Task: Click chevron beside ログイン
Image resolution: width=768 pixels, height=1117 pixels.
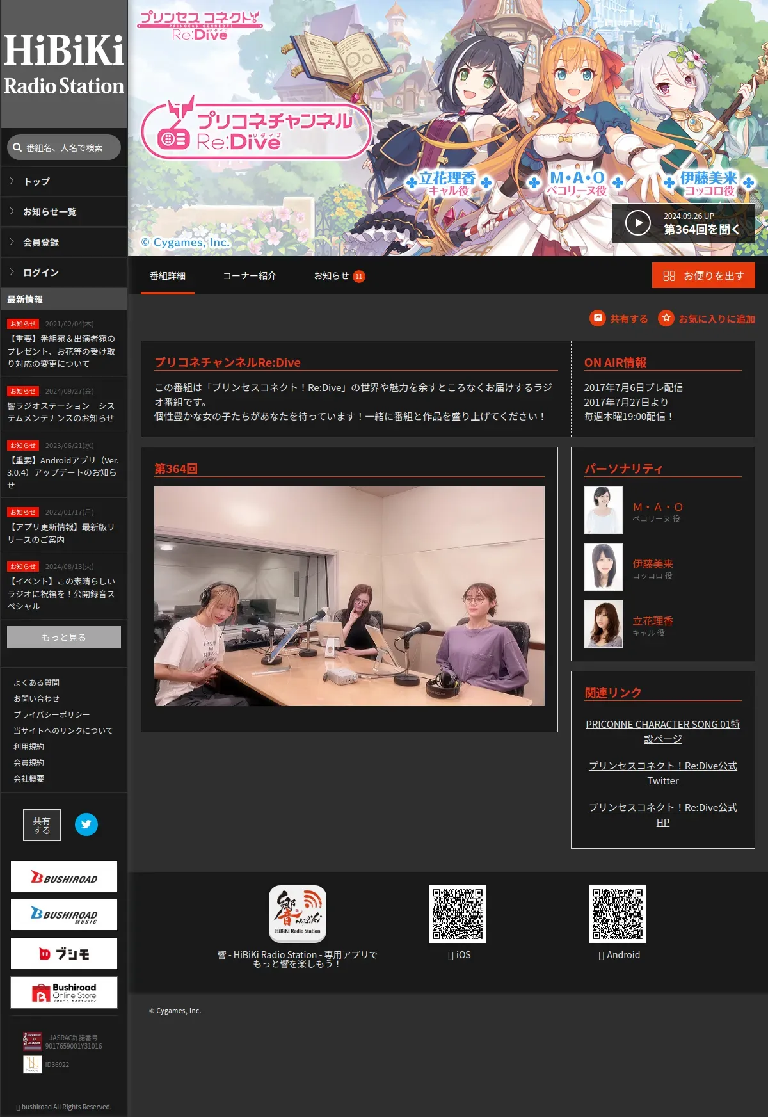Action: pyautogui.click(x=12, y=272)
